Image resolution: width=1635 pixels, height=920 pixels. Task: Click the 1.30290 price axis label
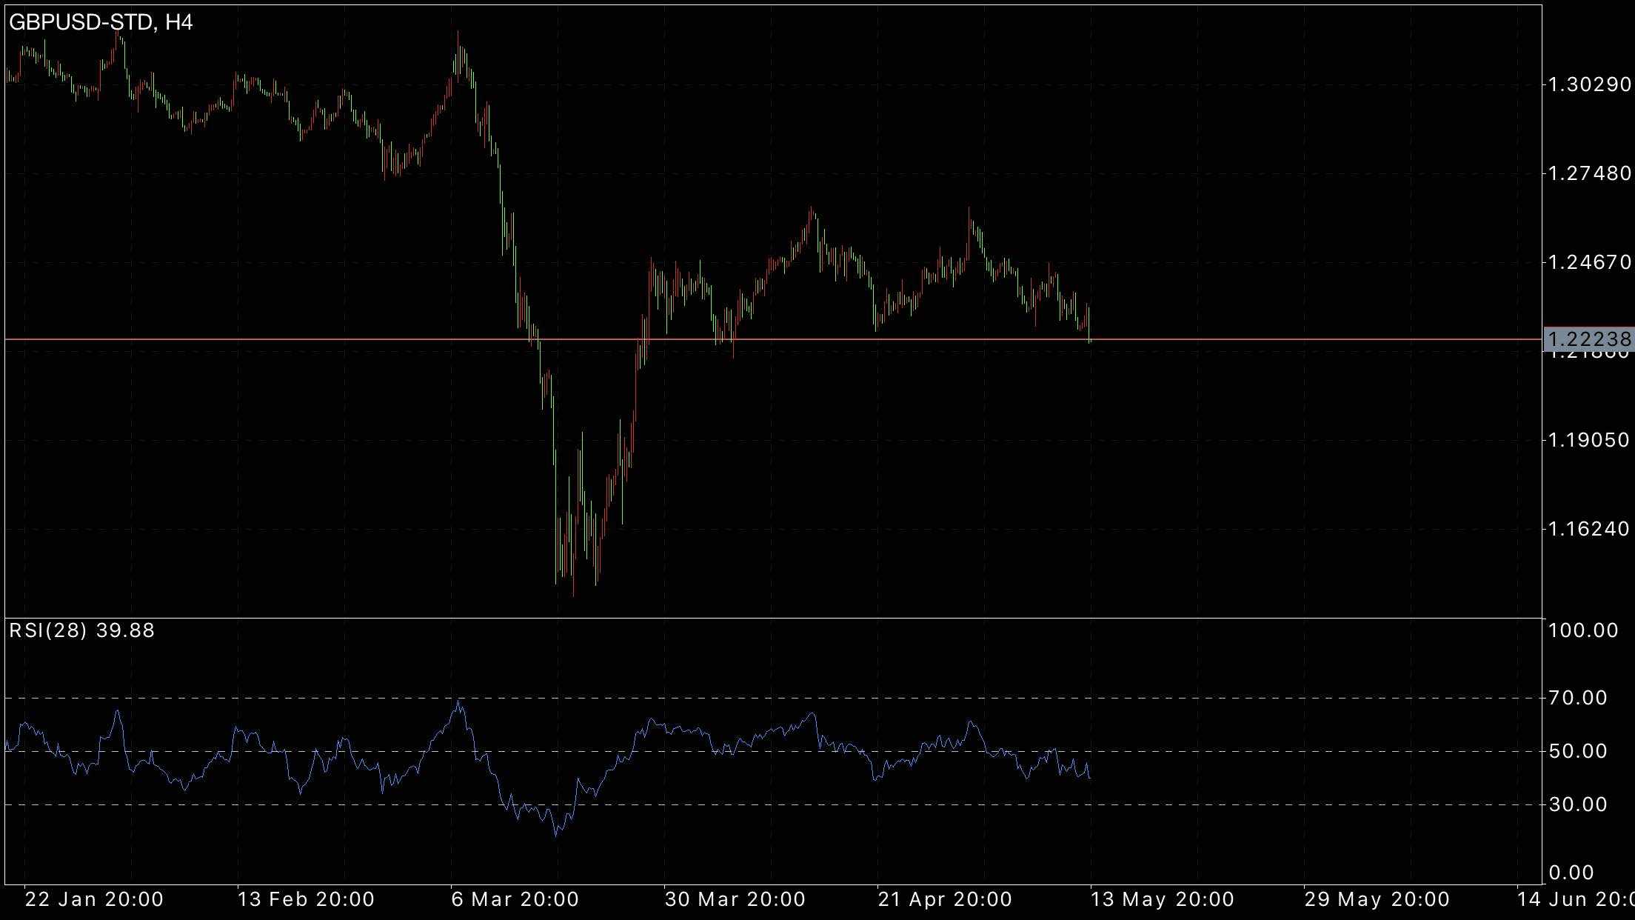pyautogui.click(x=1588, y=84)
